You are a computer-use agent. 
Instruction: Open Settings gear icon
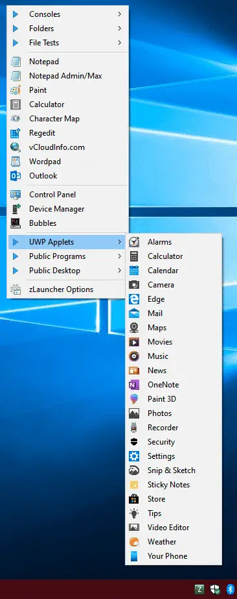(134, 456)
